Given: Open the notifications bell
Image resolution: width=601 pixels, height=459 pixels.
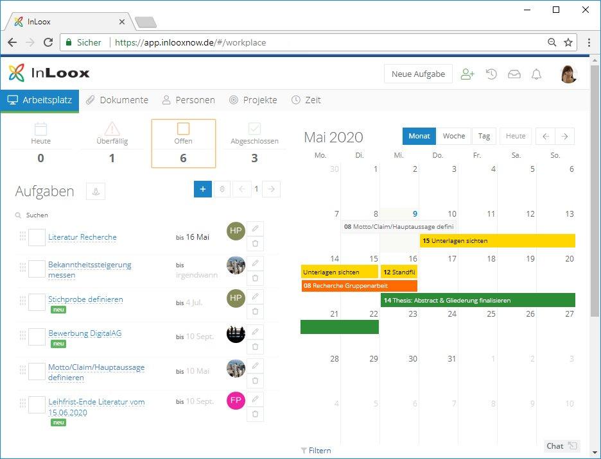Looking at the screenshot, I should coord(536,74).
